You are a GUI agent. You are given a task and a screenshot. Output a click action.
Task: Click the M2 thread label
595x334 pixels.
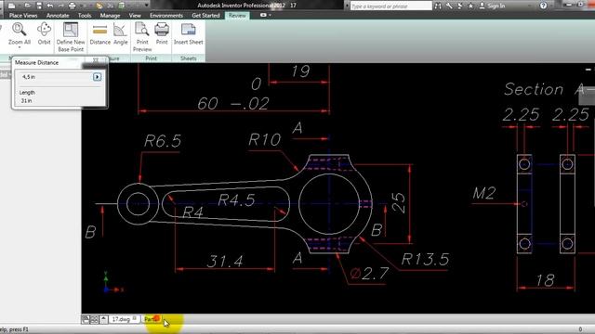tap(484, 194)
